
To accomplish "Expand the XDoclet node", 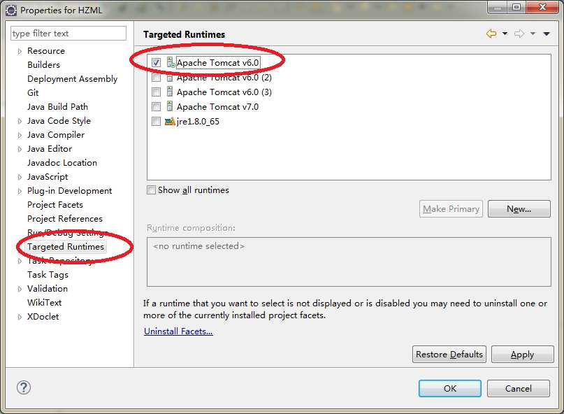I will coord(20,317).
